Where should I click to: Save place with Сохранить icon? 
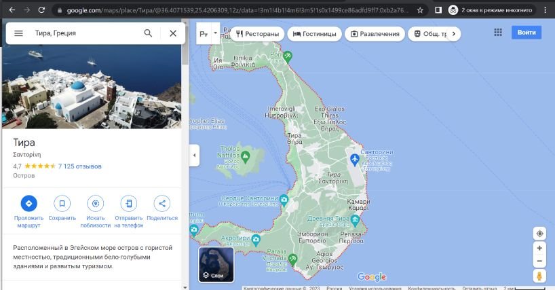(x=62, y=203)
